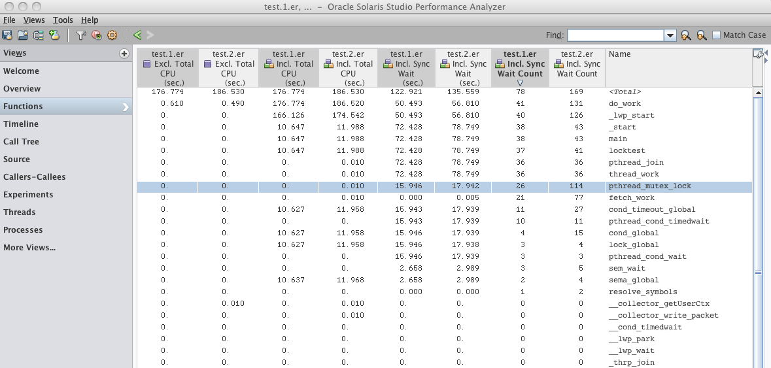771x368 pixels.
Task: Select the thread_work function row
Action: [445, 175]
